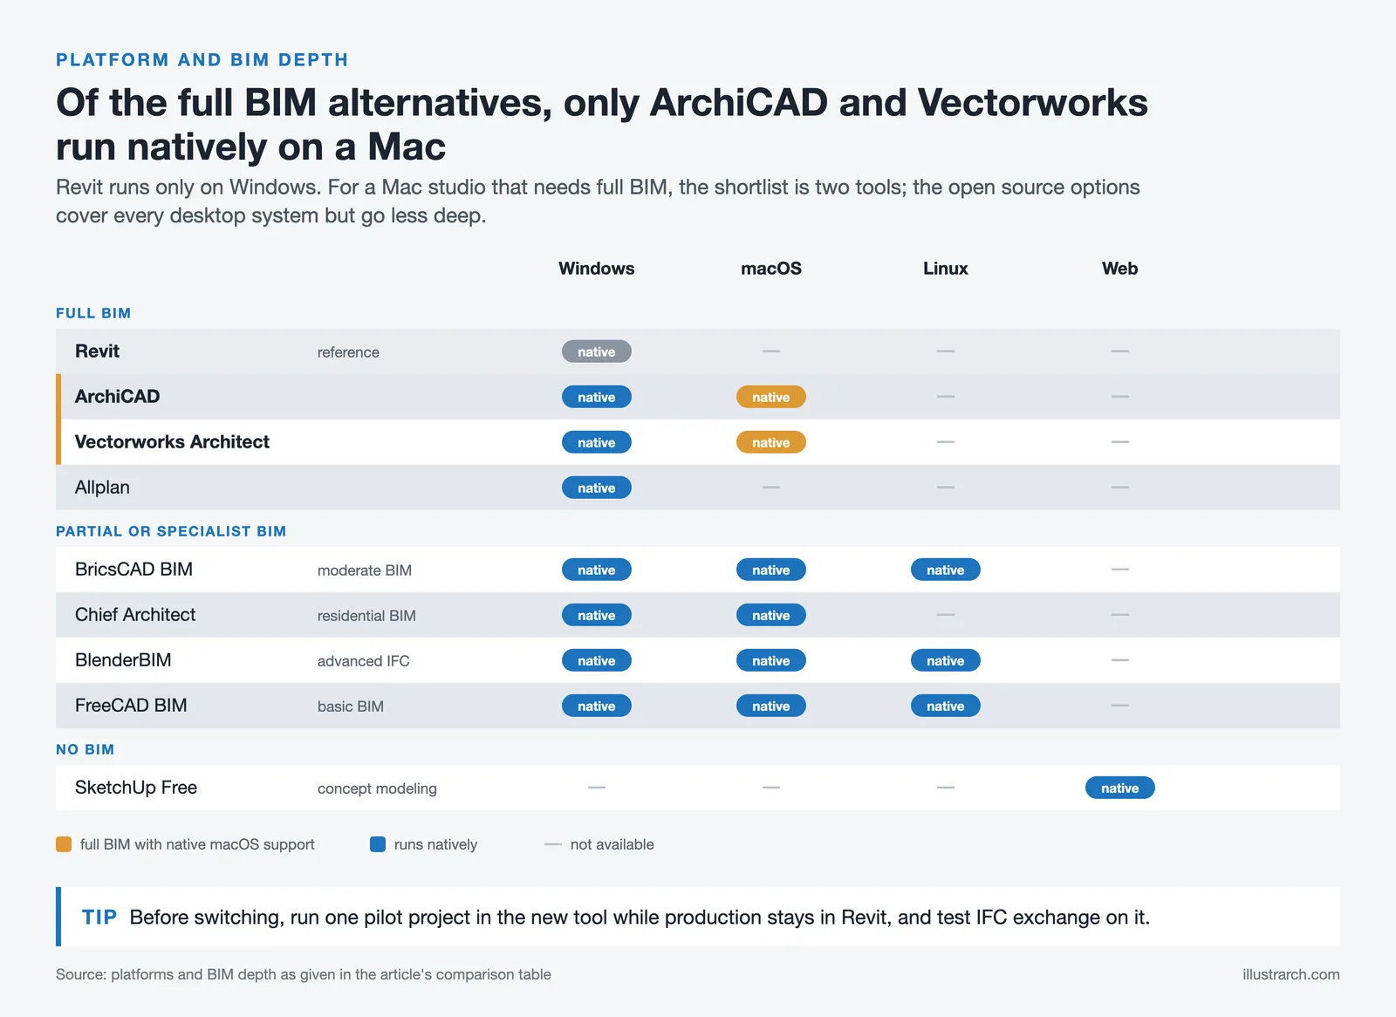Click the 'BricsCAD BIM' row name
This screenshot has width=1396, height=1017.
click(x=133, y=570)
